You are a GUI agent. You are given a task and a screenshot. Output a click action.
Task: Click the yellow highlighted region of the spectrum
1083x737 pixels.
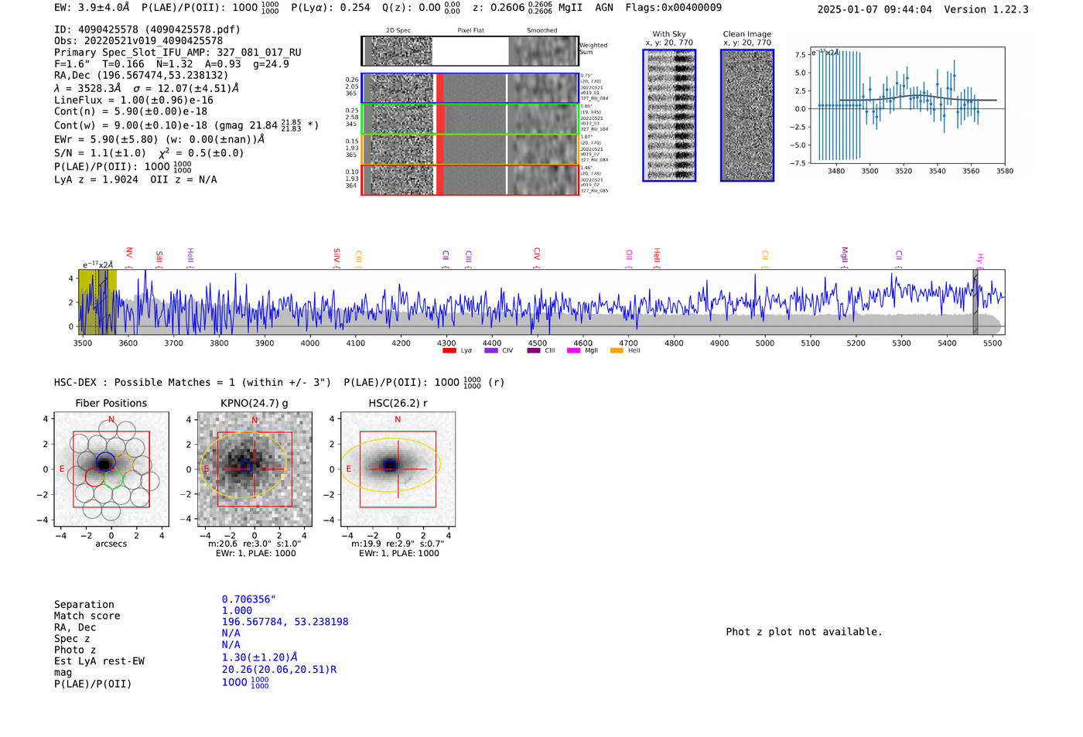97,302
